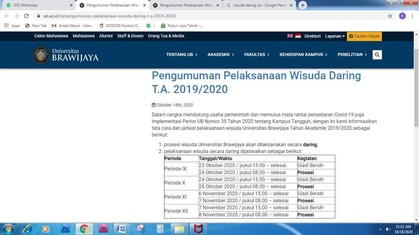
Task: Select the Indonesian flag icon
Action: [298, 36]
